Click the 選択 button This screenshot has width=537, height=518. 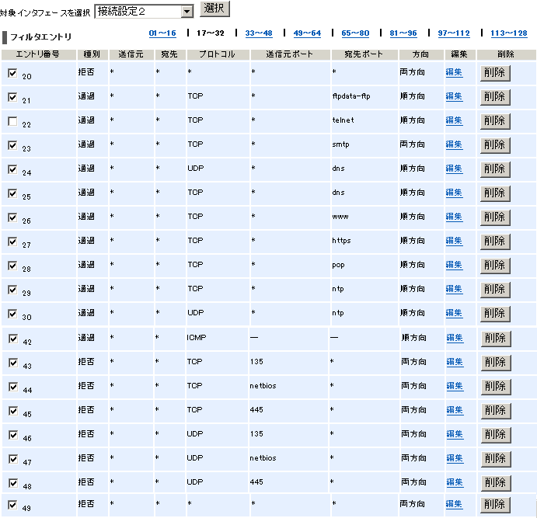point(215,9)
